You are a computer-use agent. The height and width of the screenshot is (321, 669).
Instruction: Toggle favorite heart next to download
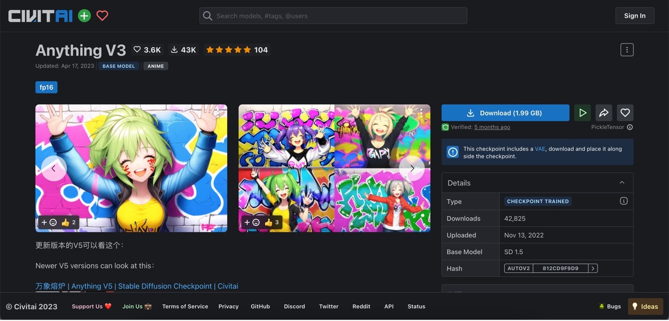pos(625,113)
